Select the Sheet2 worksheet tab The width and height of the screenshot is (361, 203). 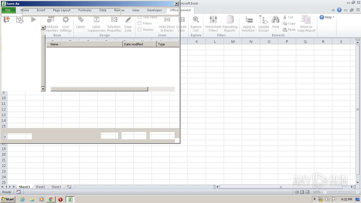coord(40,187)
